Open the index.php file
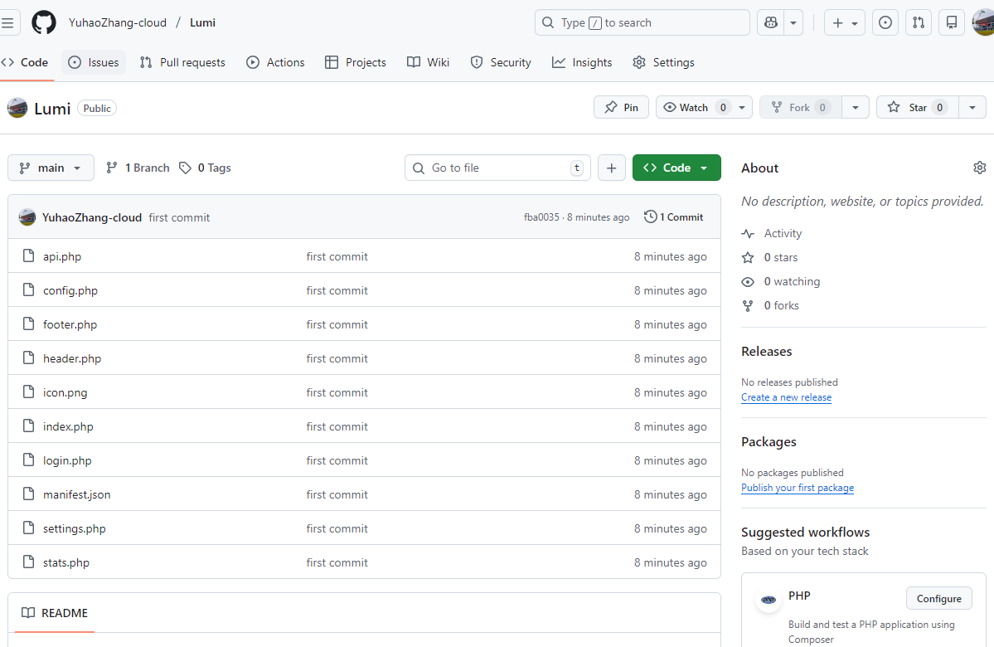 click(68, 426)
